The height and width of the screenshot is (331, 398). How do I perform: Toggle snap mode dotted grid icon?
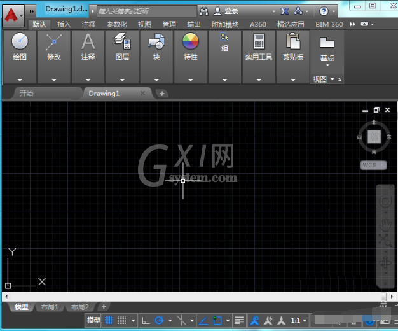pos(122,320)
